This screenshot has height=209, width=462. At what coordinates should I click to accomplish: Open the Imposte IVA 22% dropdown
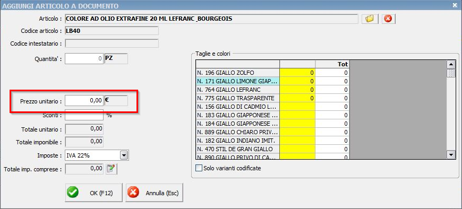click(124, 155)
